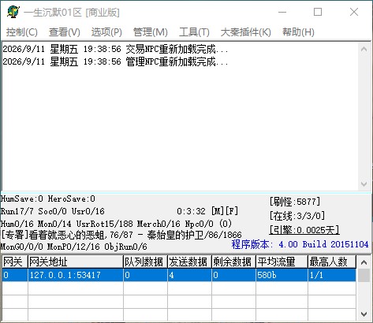The image size is (373, 323).
Task: Click the [M][F] indicator
Action: coord(225,211)
